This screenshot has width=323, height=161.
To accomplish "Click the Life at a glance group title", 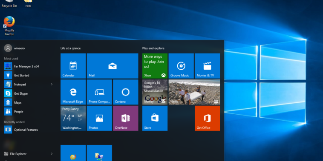I will pos(70,48).
